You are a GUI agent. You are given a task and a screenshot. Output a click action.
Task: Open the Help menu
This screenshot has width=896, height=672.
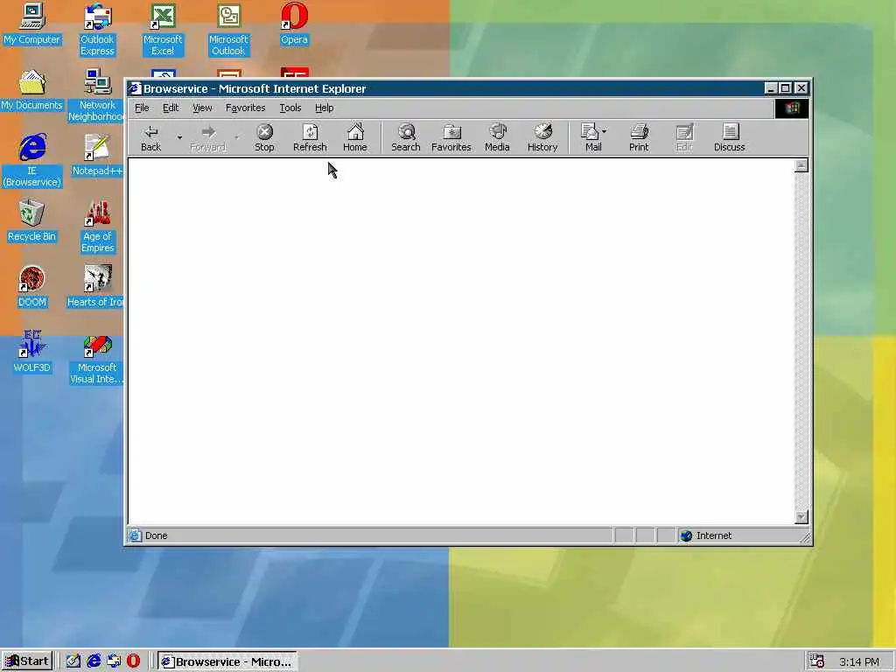(324, 108)
